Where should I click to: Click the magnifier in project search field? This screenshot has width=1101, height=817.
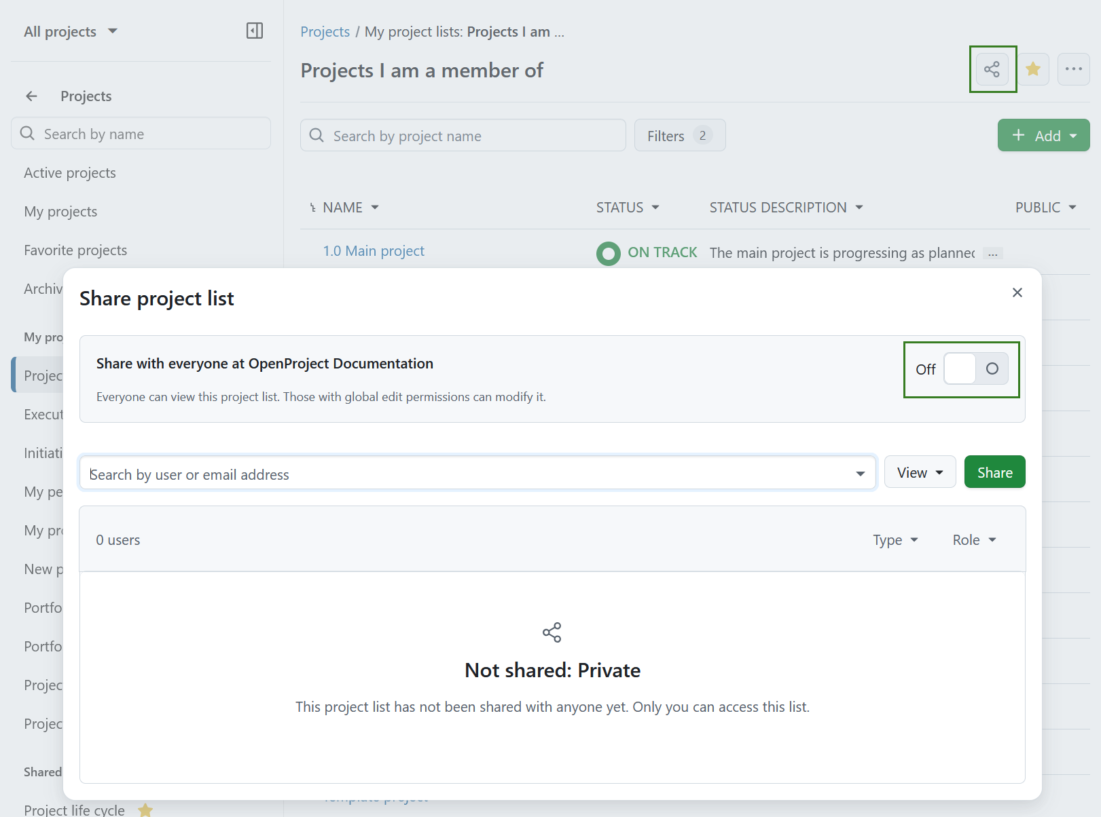[x=317, y=135]
